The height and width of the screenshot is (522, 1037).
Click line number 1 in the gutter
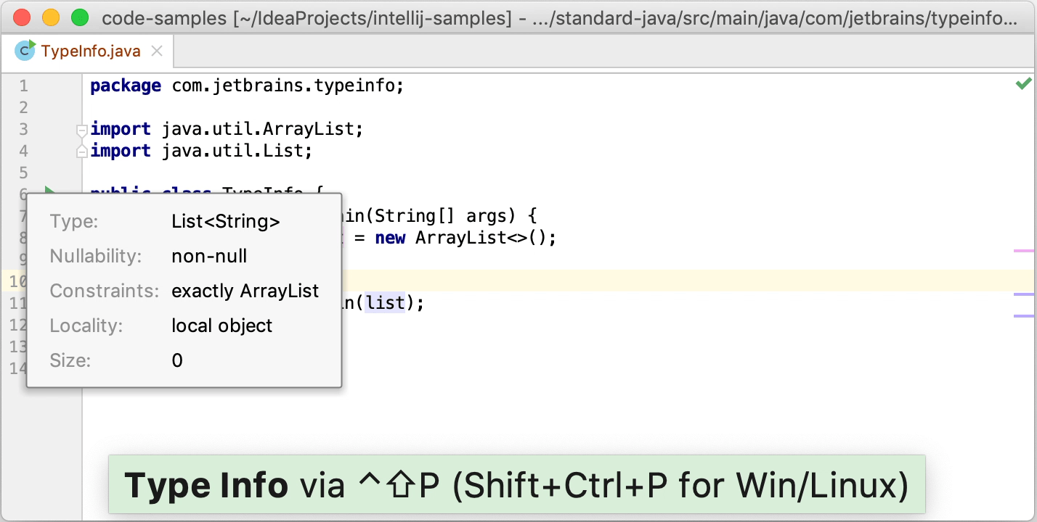click(x=23, y=86)
